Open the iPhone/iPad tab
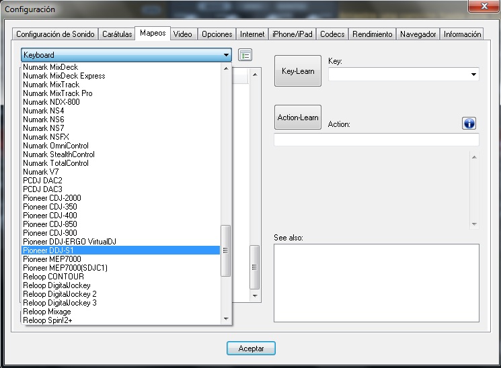Viewport: 501px width, 368px height. click(292, 34)
